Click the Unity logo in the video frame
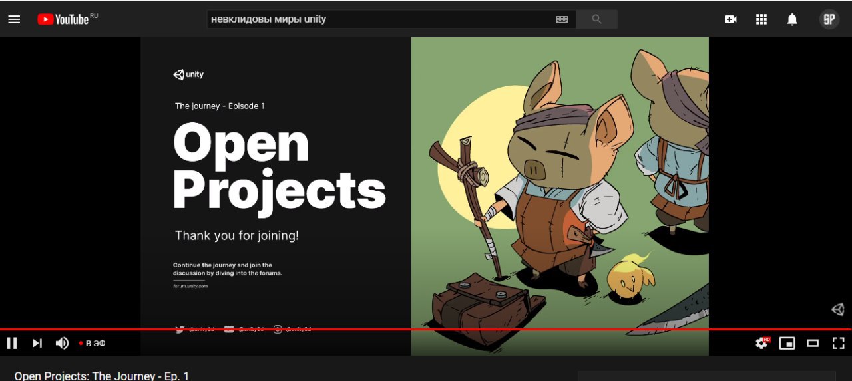 tap(188, 75)
